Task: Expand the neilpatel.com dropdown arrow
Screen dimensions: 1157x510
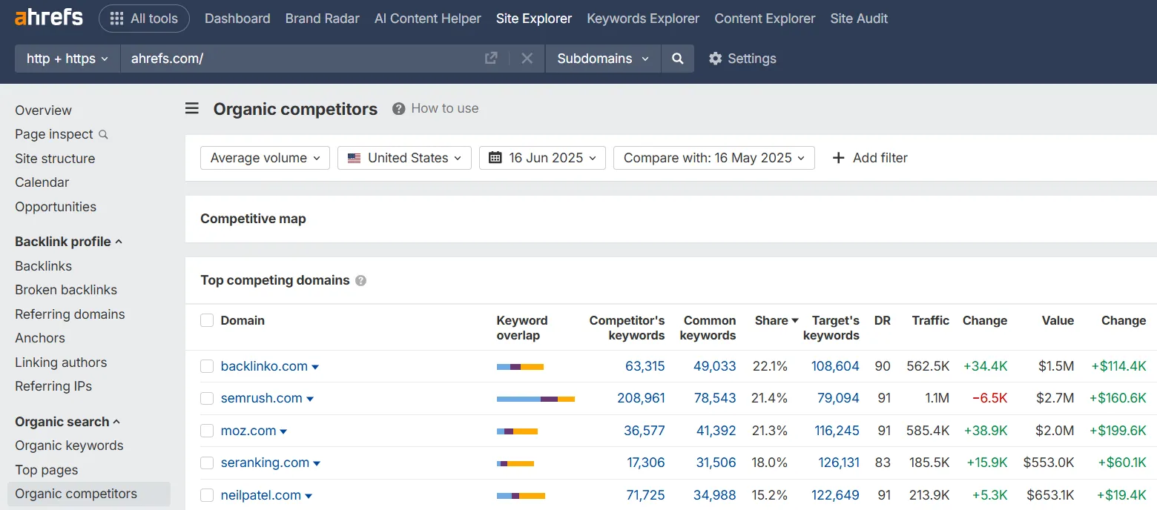Action: tap(309, 496)
